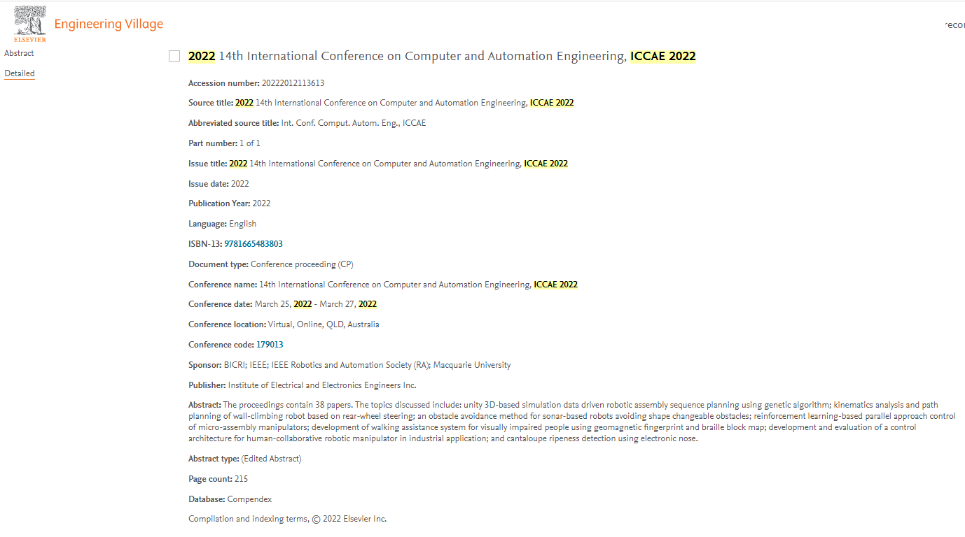Switch to the Abstract view tab
Image resolution: width=965 pixels, height=537 pixels.
pos(19,53)
